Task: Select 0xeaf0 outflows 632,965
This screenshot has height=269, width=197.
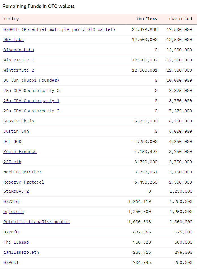Action: tap(142, 232)
